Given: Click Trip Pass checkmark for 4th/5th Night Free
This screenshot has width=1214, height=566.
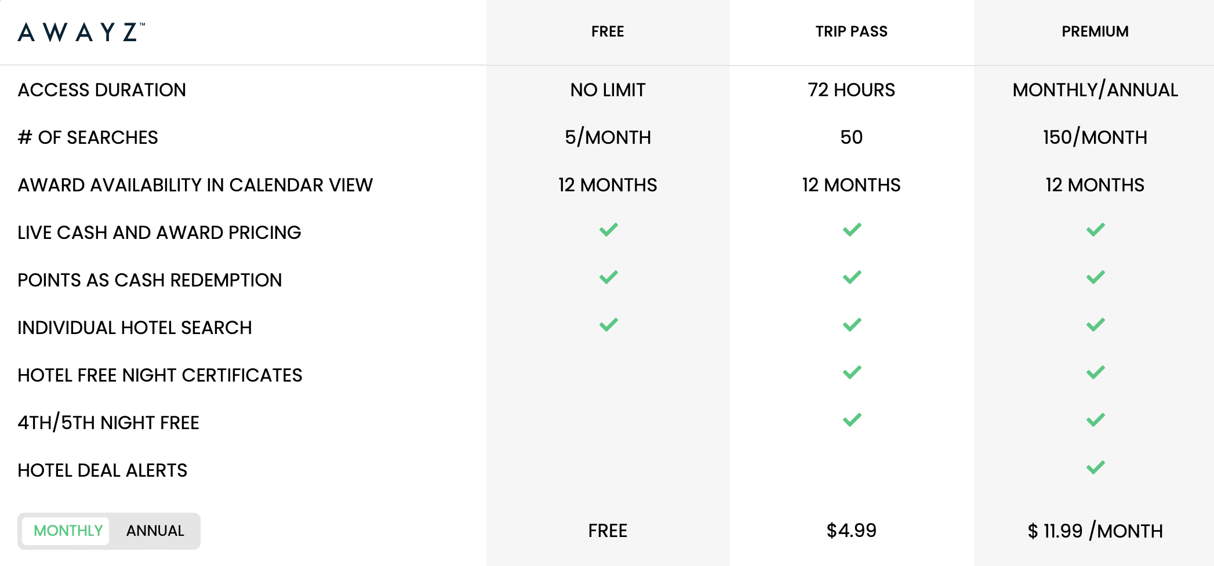Looking at the screenshot, I should point(852,420).
